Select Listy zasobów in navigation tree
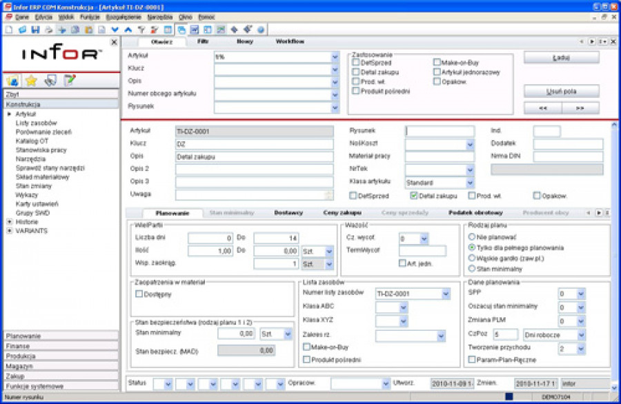This screenshot has height=404, width=621. 36,123
